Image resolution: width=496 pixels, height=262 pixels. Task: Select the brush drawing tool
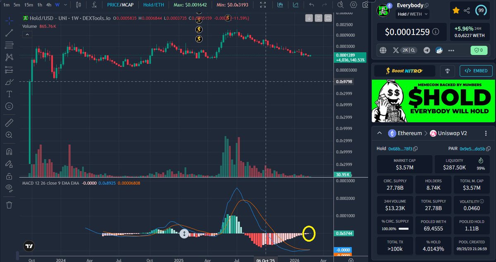pyautogui.click(x=9, y=82)
